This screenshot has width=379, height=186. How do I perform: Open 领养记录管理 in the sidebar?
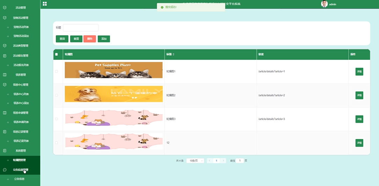pyautogui.click(x=21, y=132)
